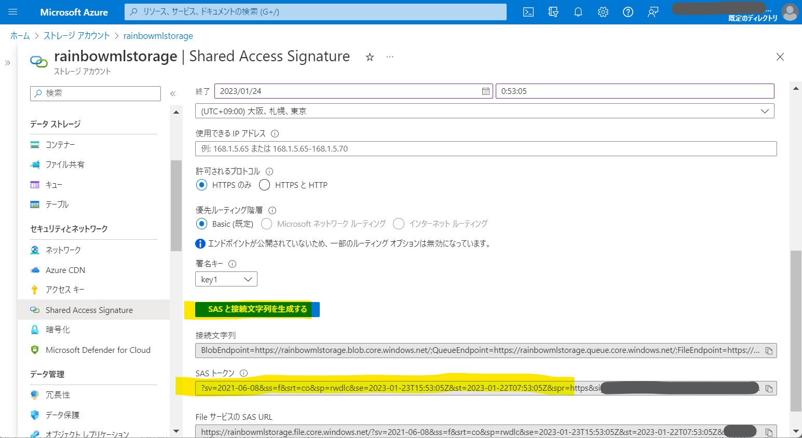The height and width of the screenshot is (438, 802).
Task: Show info for allowed protocols
Action: (x=269, y=171)
